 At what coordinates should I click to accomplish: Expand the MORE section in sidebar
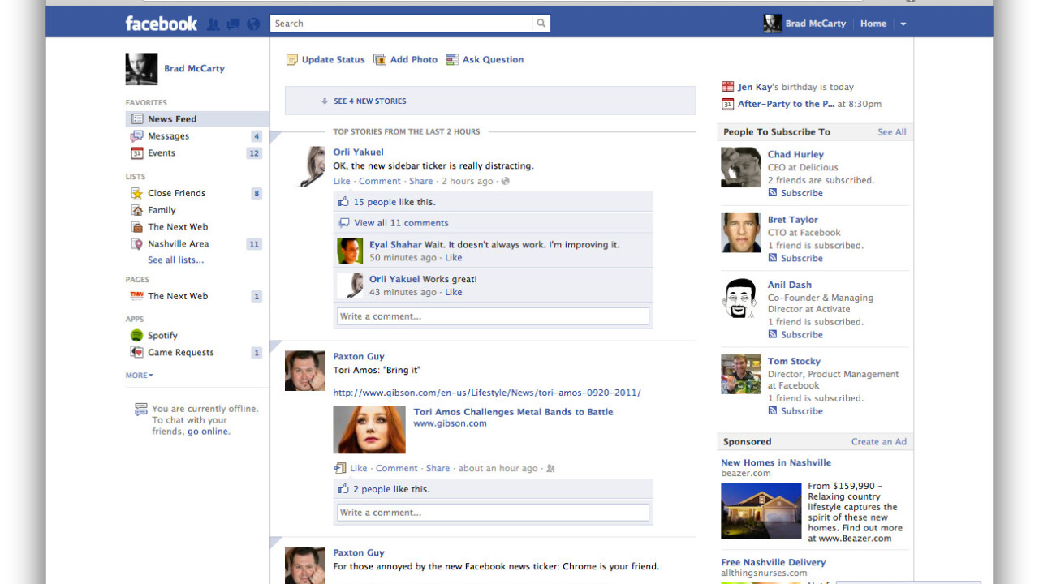tap(139, 376)
